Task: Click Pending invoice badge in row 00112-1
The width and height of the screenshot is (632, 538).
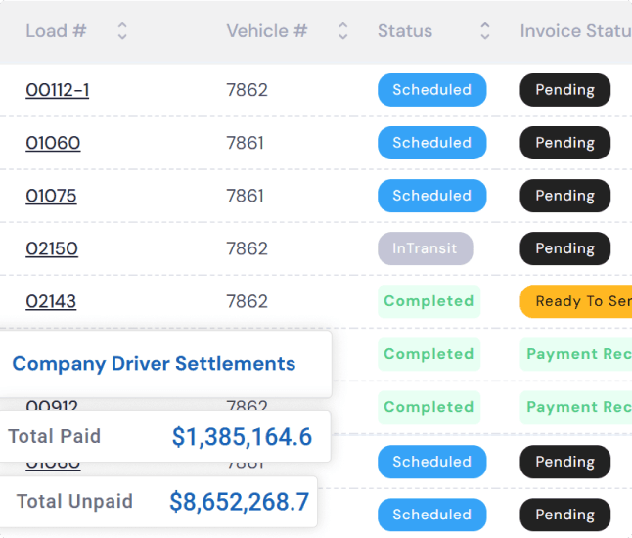Action: (564, 90)
